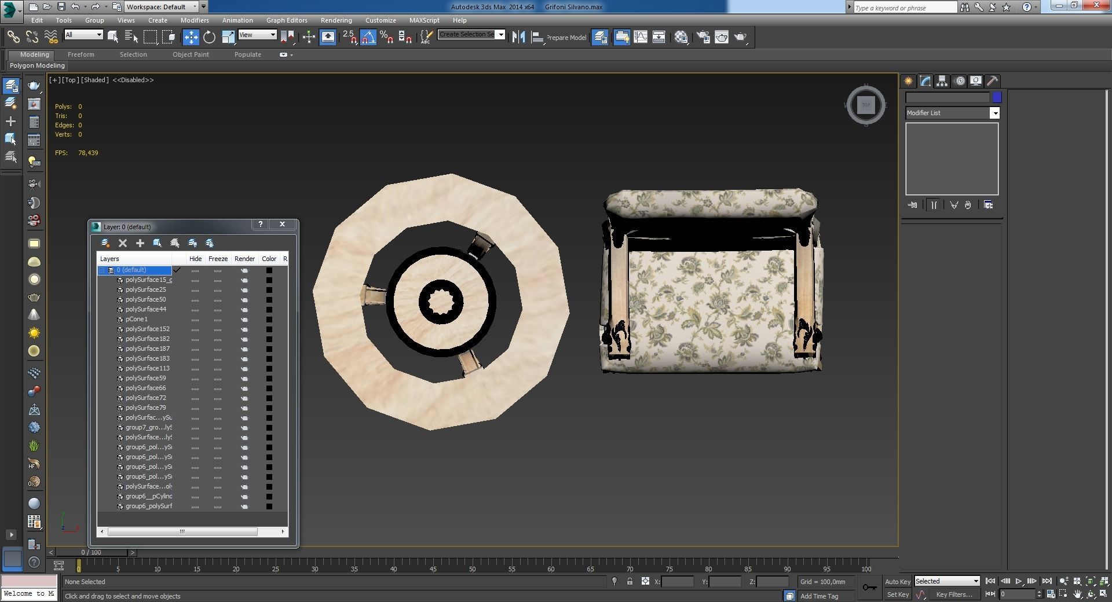
Task: Click the Auto Key button
Action: (898, 581)
